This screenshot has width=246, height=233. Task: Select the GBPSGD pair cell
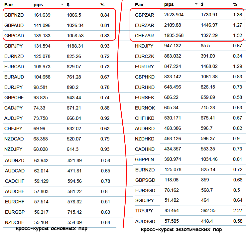click(x=145, y=180)
